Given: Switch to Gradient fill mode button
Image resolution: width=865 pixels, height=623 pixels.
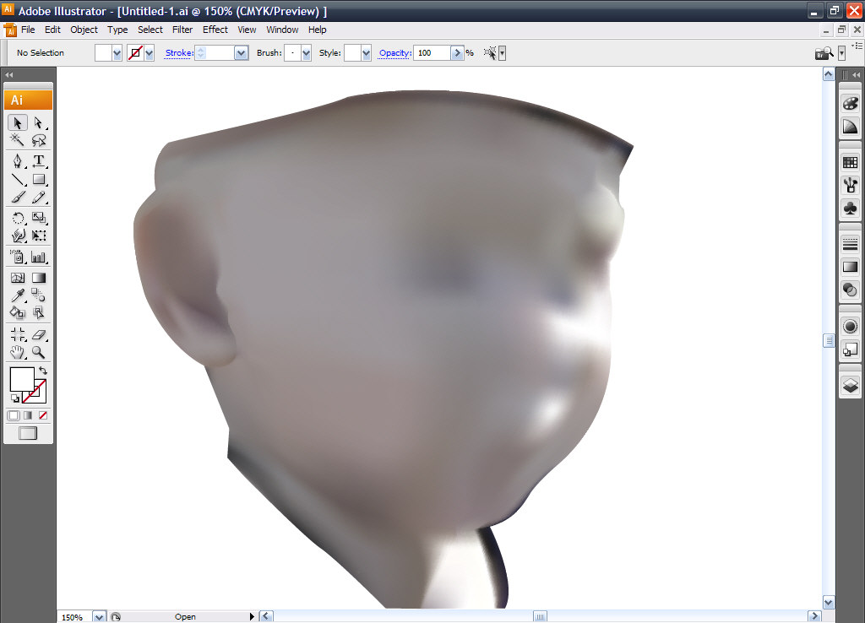Looking at the screenshot, I should [x=28, y=415].
